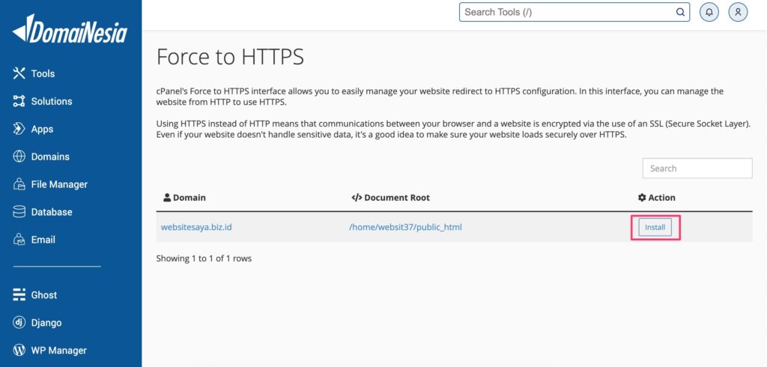This screenshot has height=367, width=767.
Task: Open the notifications bell
Action: (x=709, y=12)
